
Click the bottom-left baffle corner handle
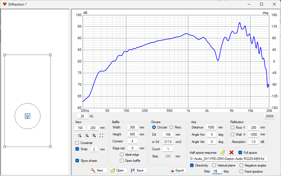[x=5, y=147]
